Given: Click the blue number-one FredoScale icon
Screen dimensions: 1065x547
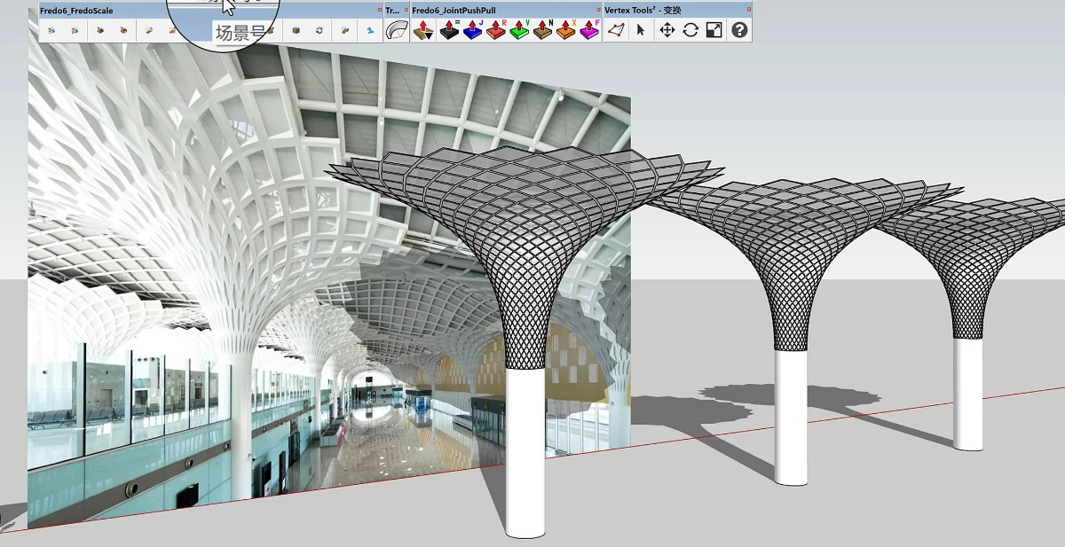Looking at the screenshot, I should pyautogui.click(x=370, y=30).
